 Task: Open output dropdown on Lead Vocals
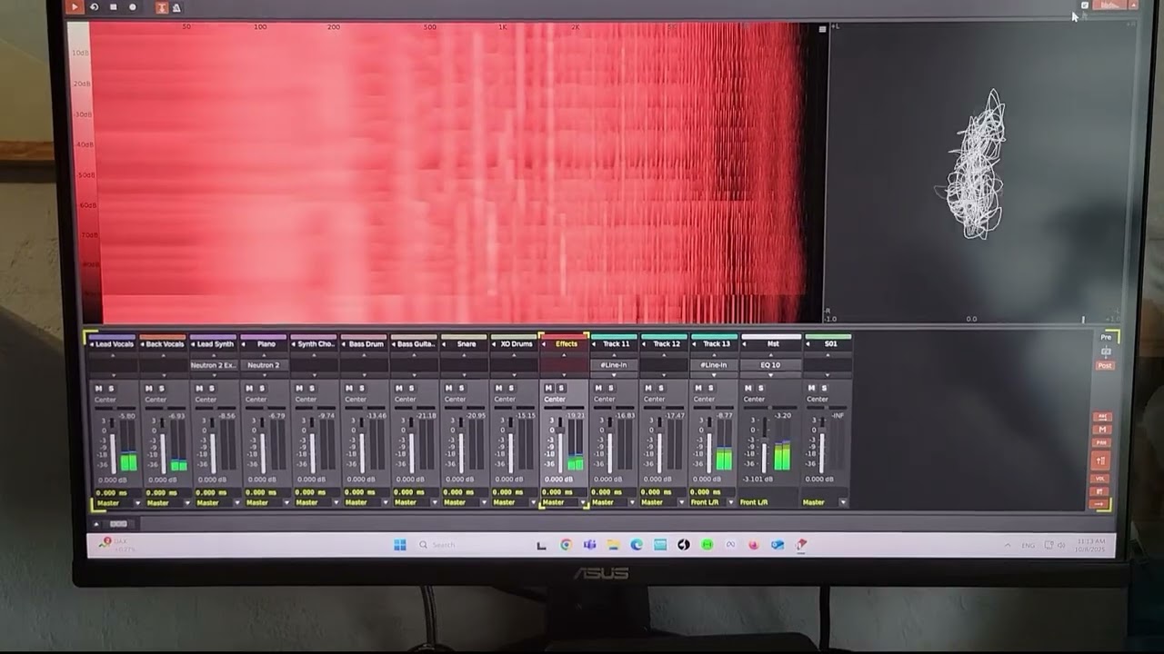[137, 503]
